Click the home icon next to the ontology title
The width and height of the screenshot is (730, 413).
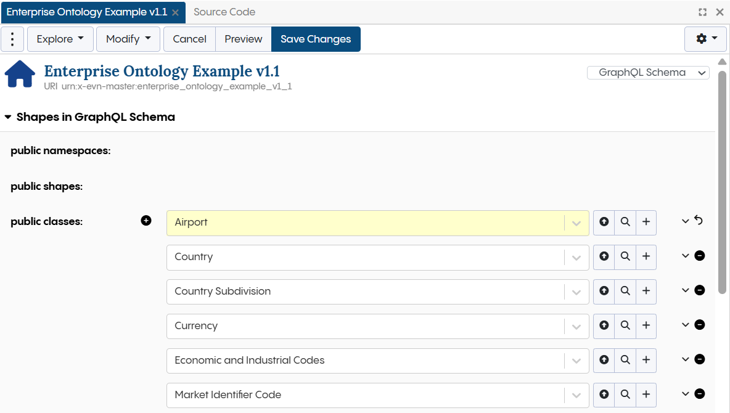[x=19, y=74]
